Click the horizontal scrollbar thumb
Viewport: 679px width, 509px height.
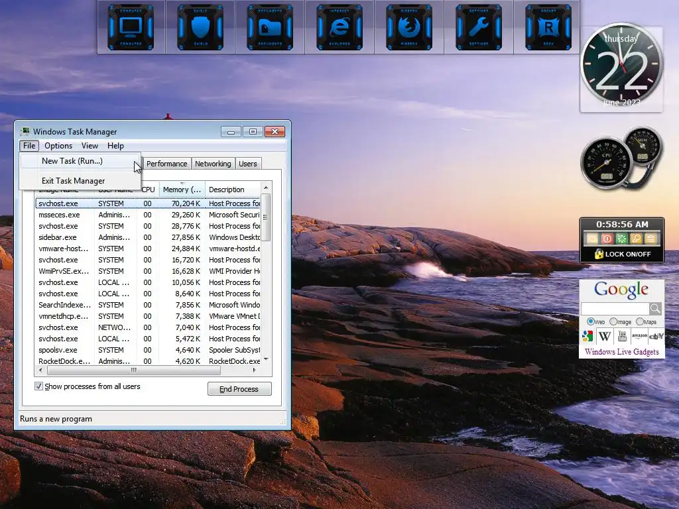(x=134, y=370)
